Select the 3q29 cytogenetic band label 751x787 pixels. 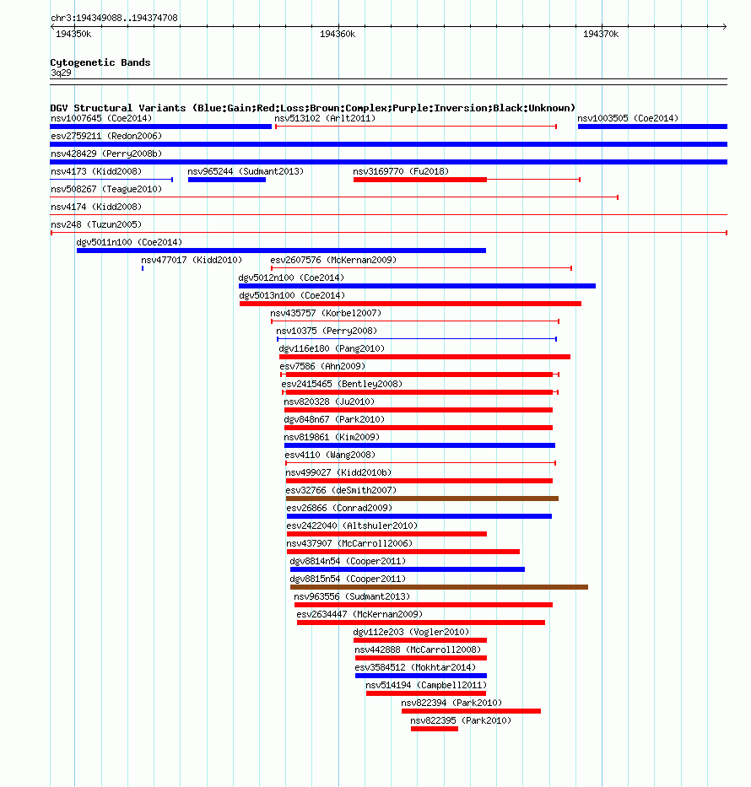[x=61, y=73]
